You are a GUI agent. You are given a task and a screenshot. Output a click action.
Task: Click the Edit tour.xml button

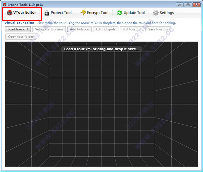click(132, 29)
